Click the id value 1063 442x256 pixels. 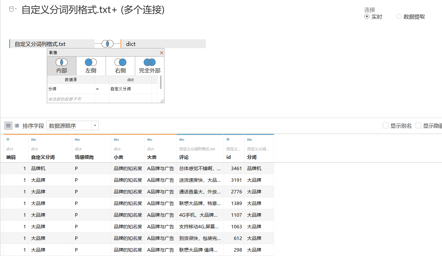coord(234,227)
